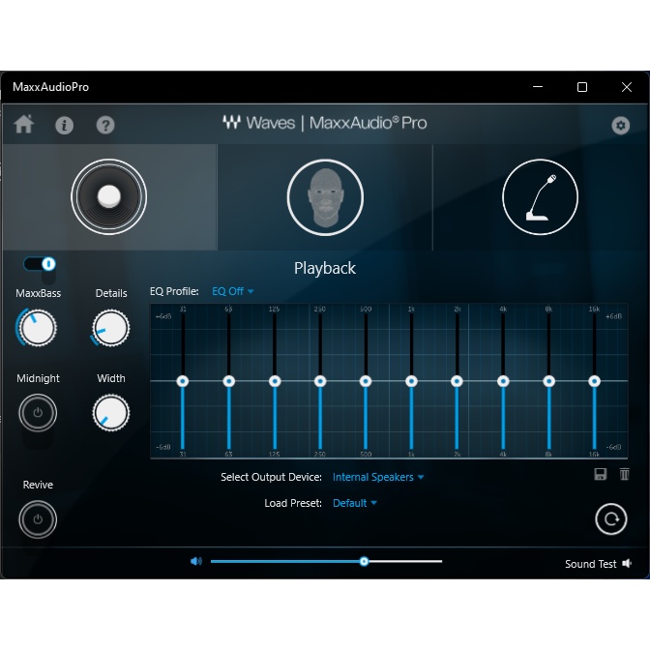Open the Load Preset Default dropdown
Screen dimensions: 650x650
355,503
